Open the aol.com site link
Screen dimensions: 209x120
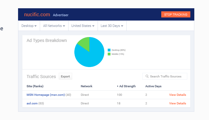[x=32, y=103]
